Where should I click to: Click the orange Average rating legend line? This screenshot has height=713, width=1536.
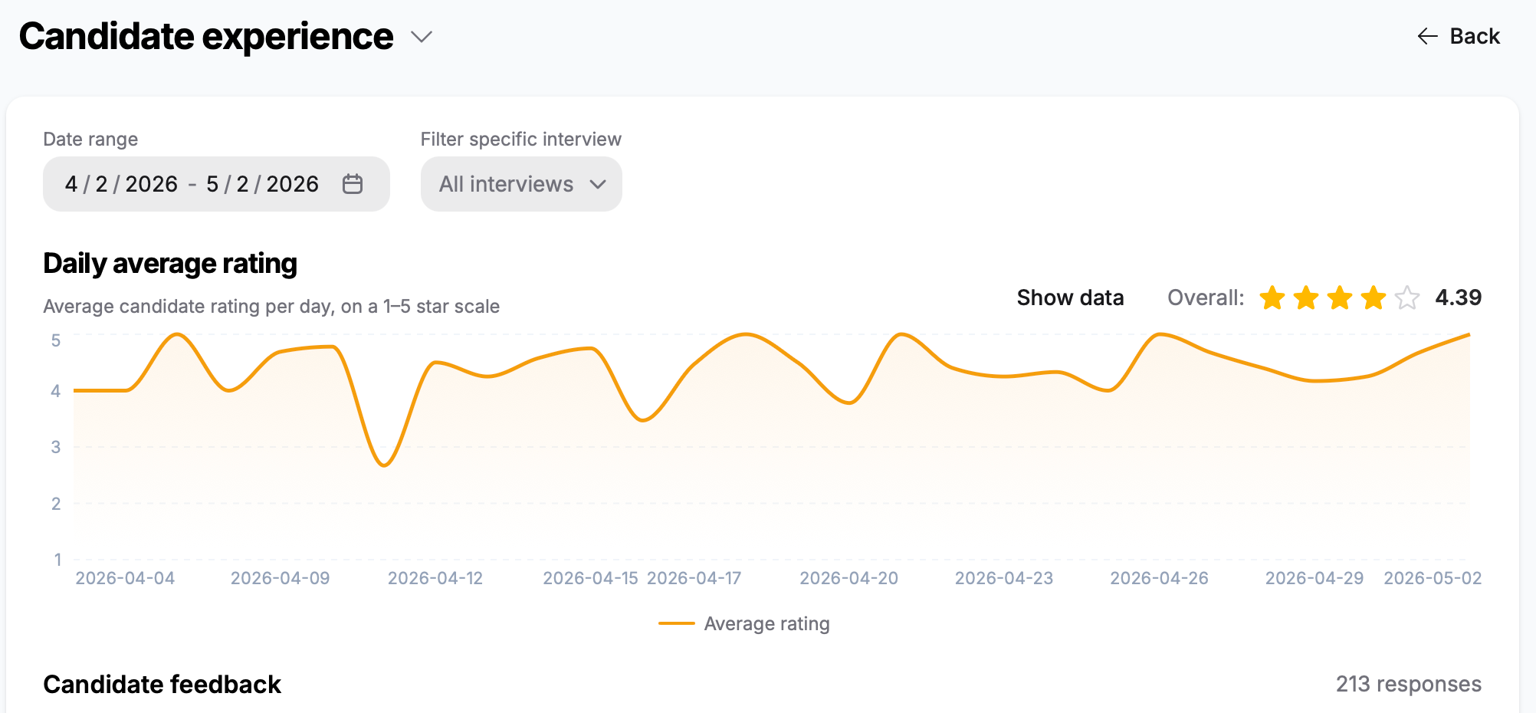(676, 624)
